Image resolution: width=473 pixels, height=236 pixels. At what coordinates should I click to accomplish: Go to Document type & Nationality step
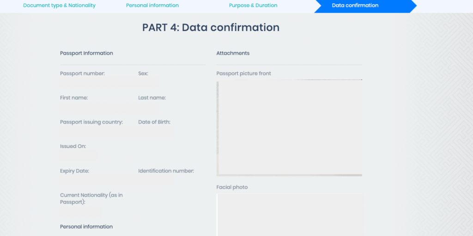pyautogui.click(x=59, y=6)
